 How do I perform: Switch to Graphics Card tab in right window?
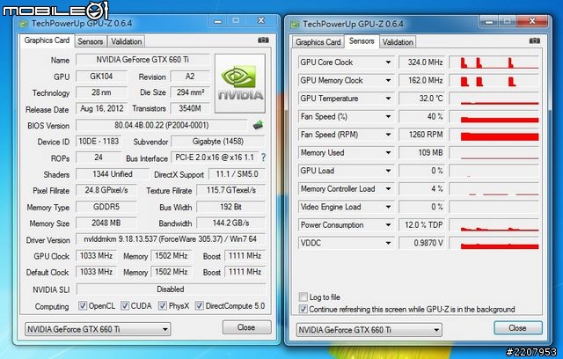[x=318, y=42]
